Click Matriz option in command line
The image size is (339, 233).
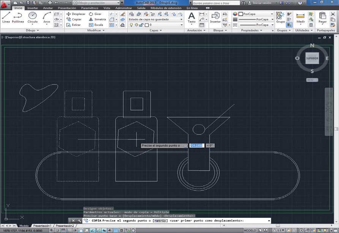tap(160, 220)
